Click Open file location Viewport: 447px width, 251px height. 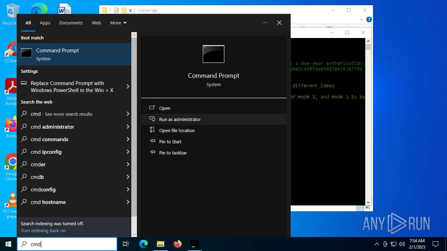[x=214, y=130]
